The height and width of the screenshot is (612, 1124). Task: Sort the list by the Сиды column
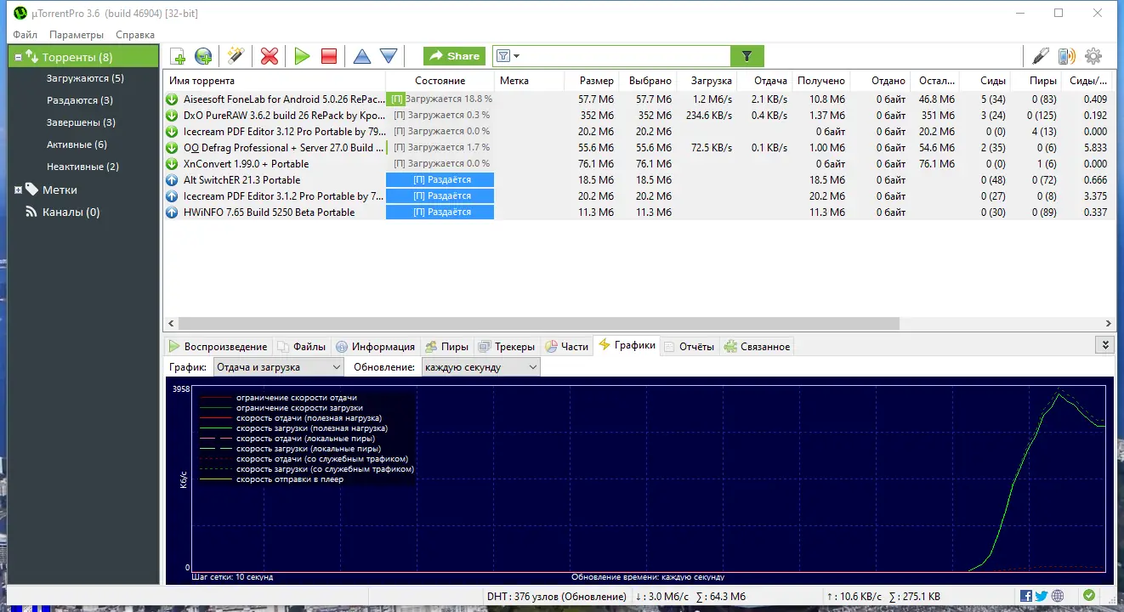(986, 81)
